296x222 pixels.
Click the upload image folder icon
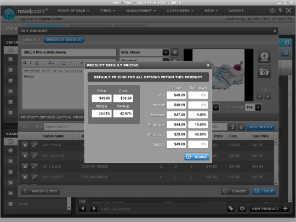[x=264, y=72]
